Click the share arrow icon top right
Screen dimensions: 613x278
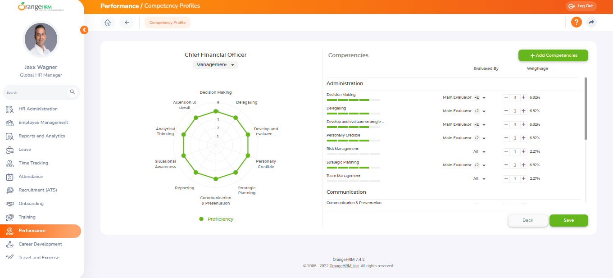click(x=591, y=22)
